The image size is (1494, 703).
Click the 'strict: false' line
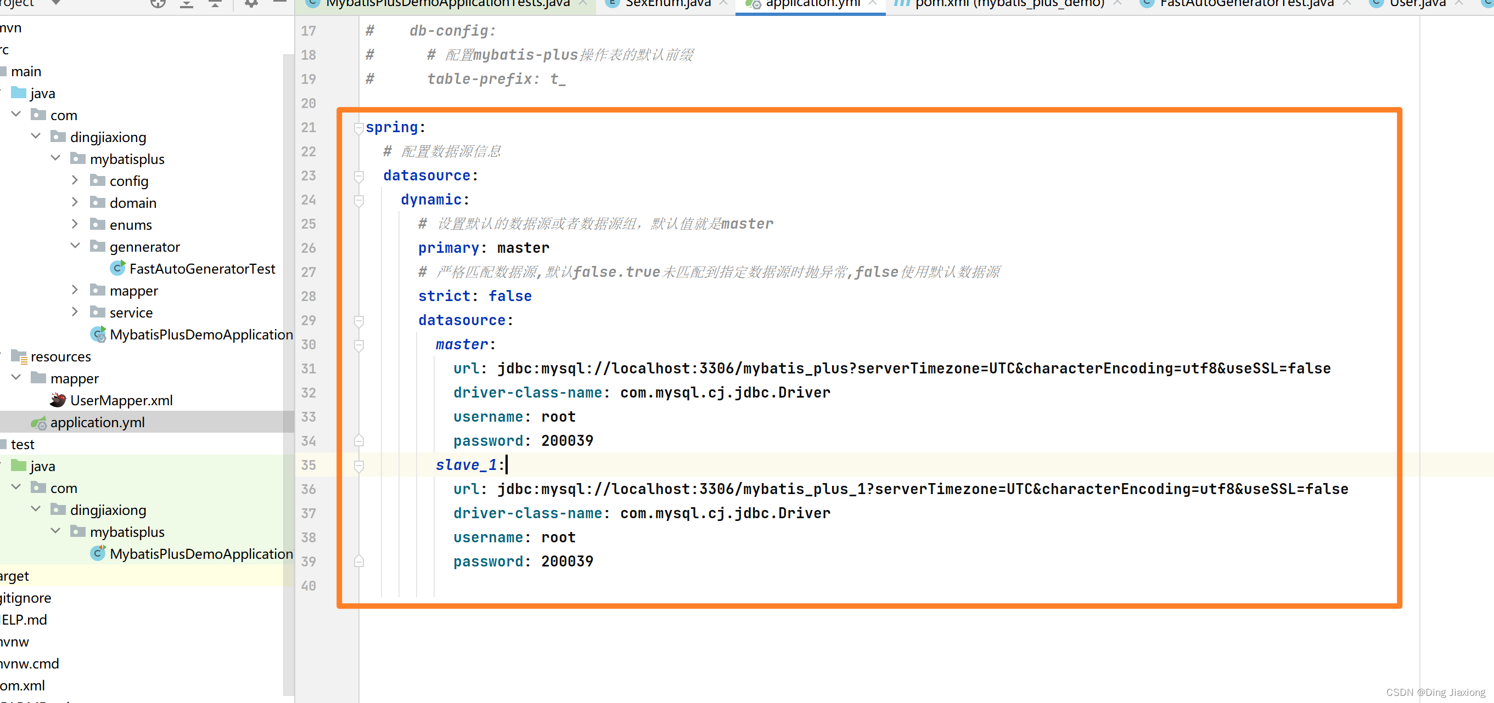[x=474, y=296]
